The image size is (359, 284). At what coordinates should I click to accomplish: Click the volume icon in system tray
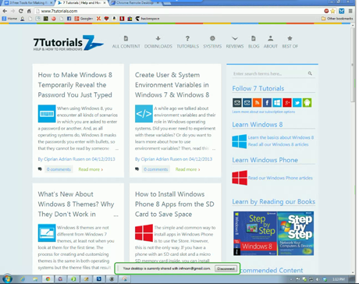click(x=318, y=279)
